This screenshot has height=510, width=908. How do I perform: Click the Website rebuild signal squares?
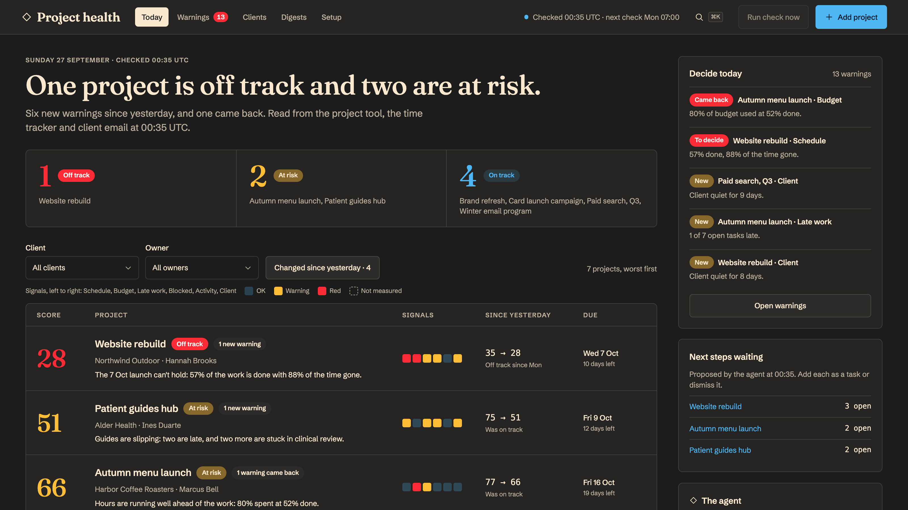pos(432,358)
